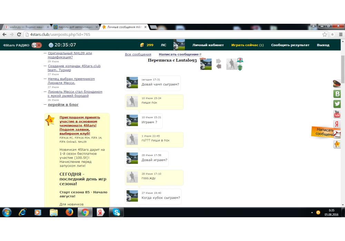
Task: Open the VKontakte icon on the right sidebar
Action: pos(337,94)
